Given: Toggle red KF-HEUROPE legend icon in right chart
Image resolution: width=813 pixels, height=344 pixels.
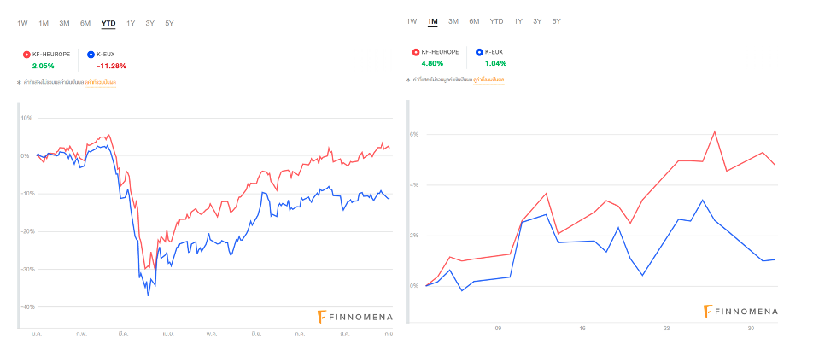Looking at the screenshot, I should (415, 52).
